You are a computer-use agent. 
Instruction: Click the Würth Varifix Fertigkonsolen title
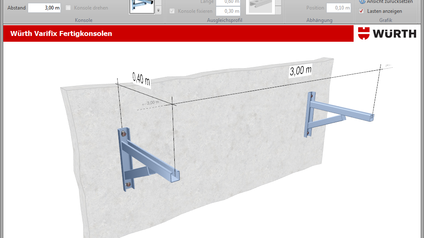61,33
